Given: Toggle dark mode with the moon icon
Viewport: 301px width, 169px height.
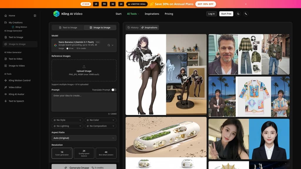Looking at the screenshot, I should pyautogui.click(x=238, y=14).
